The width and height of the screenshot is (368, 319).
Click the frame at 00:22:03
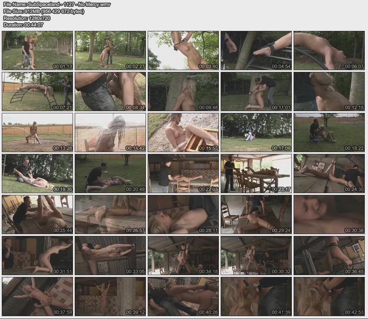pyautogui.click(x=183, y=173)
